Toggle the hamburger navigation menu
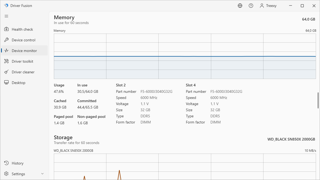This screenshot has width=320, height=180. coord(6,16)
